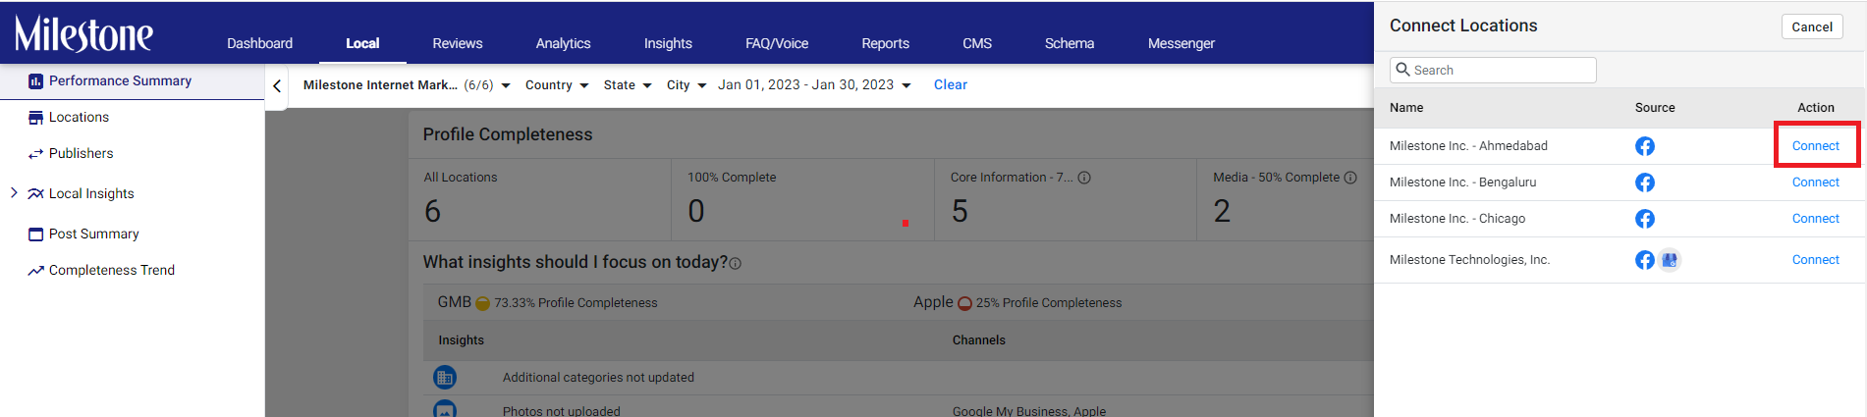Click the Core Information count 5
Image resolution: width=1867 pixels, height=417 pixels.
(x=960, y=211)
